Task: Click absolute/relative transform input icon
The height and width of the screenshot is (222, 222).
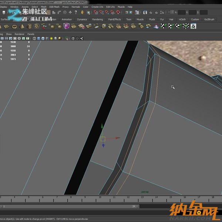Action: coord(172,12)
